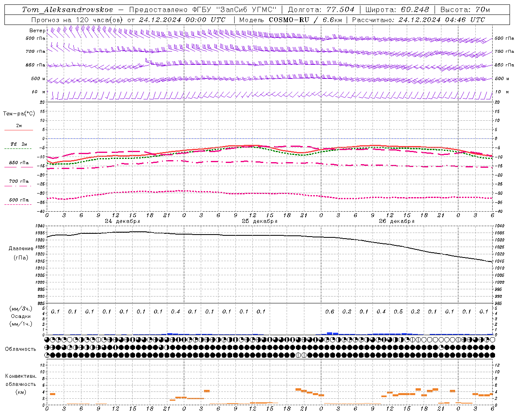Viewport: 516px width, 412px height.
Task: Select the 700 гПа temperature legend entry
Action: [x=19, y=181]
